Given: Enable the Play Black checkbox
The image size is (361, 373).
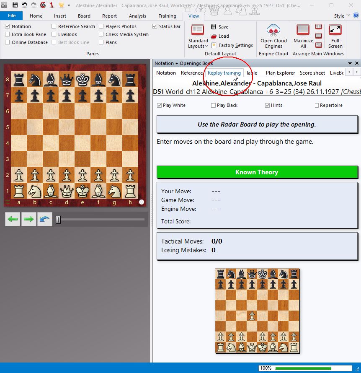Looking at the screenshot, I should pyautogui.click(x=214, y=106).
